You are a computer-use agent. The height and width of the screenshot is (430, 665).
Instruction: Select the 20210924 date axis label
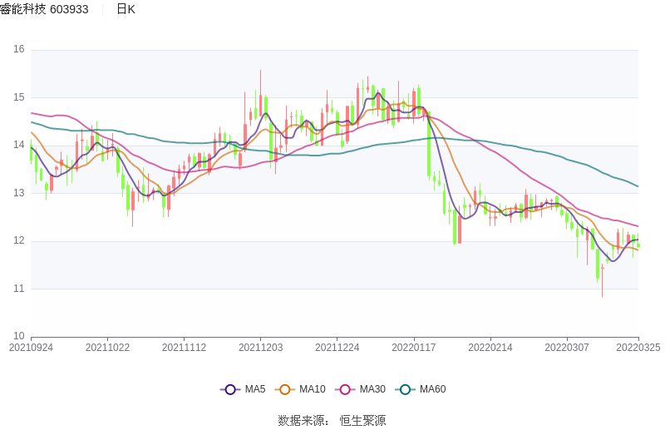pos(31,348)
